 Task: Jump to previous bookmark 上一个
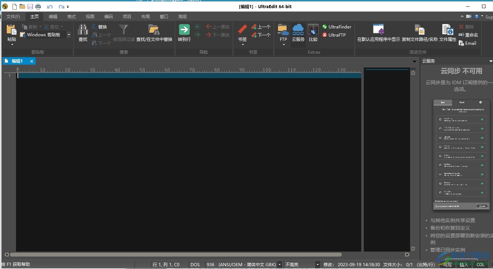tap(261, 27)
